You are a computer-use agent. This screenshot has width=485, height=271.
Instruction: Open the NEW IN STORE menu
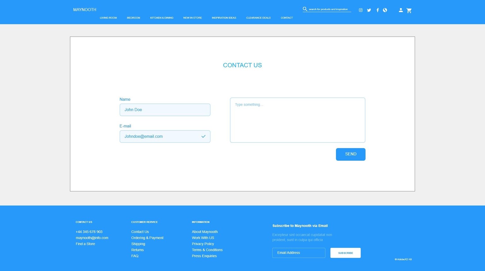click(x=192, y=18)
